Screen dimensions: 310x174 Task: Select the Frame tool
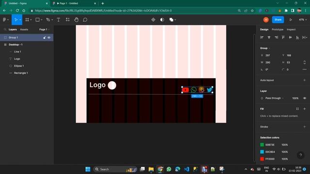(x=27, y=20)
